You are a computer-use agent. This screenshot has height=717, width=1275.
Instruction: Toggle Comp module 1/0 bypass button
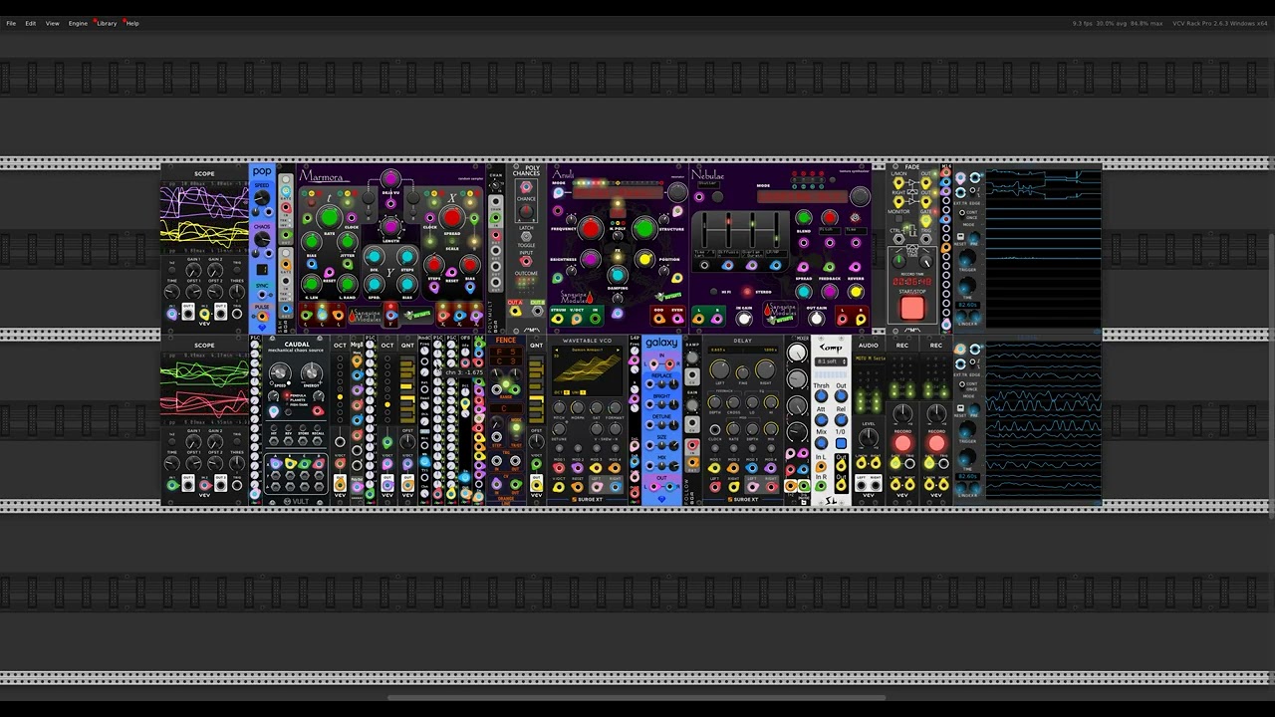(841, 443)
